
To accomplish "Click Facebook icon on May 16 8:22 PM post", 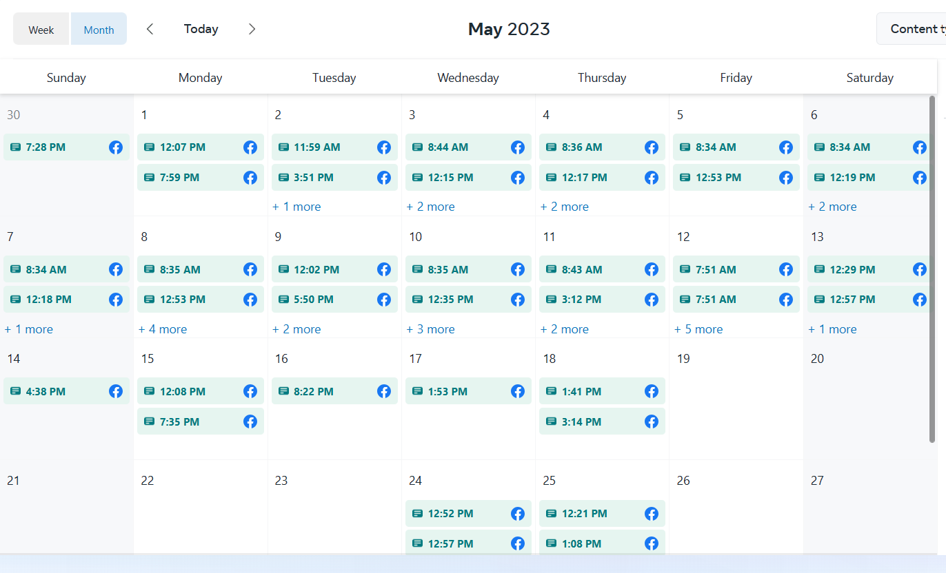I will point(384,391).
